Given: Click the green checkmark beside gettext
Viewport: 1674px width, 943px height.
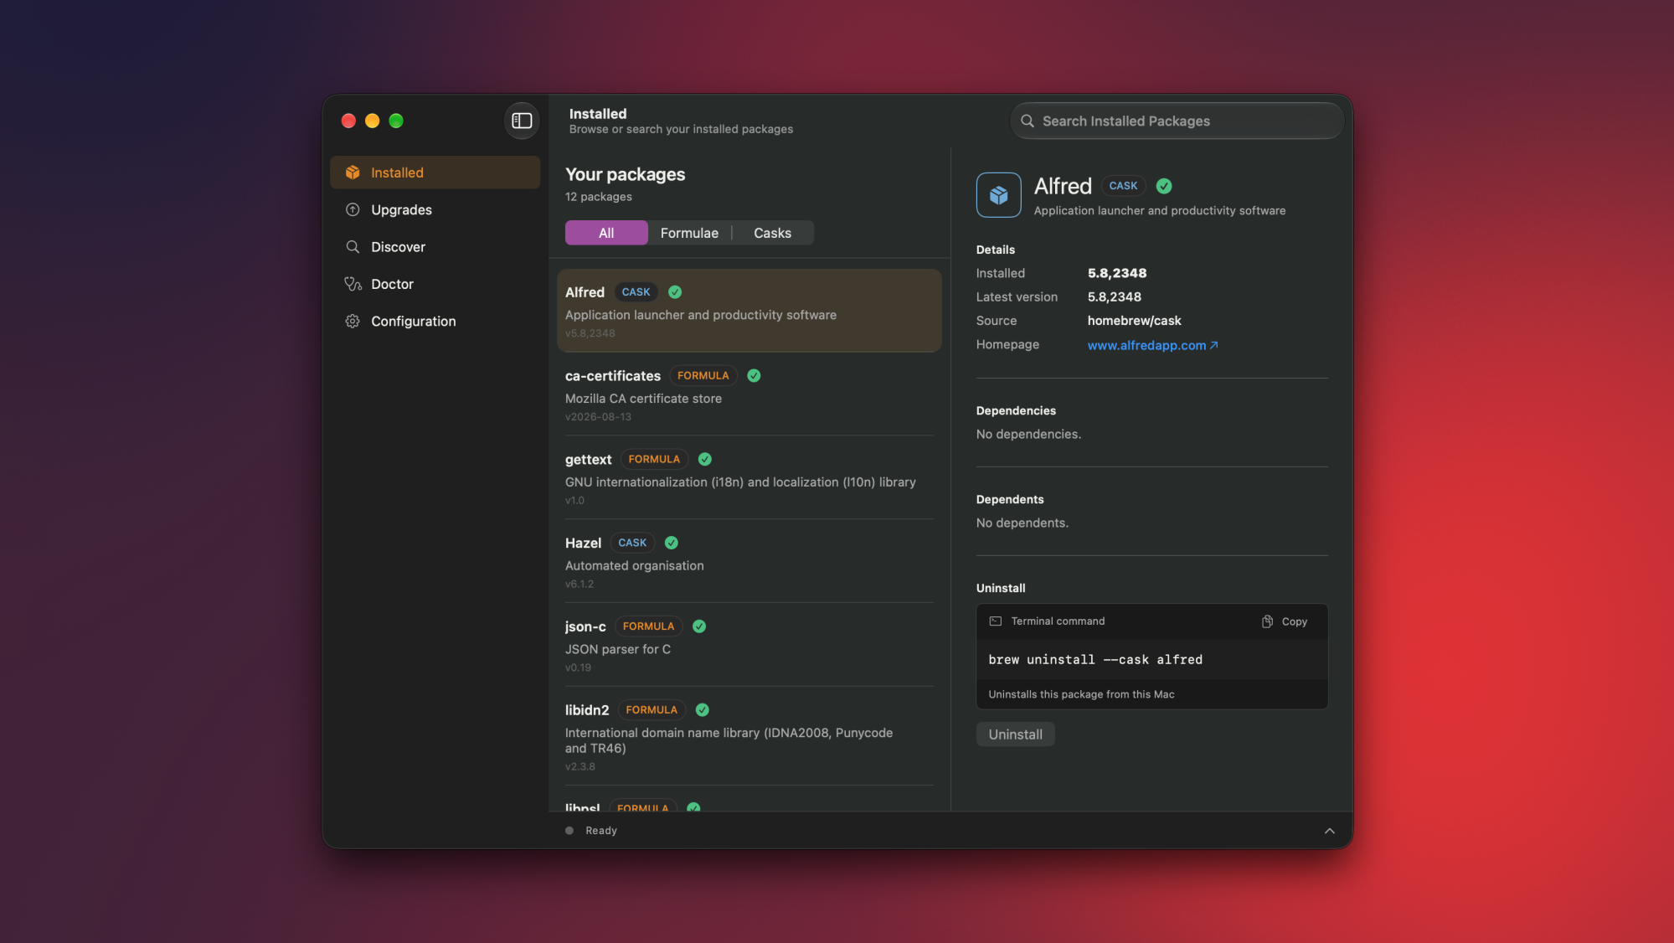Looking at the screenshot, I should 705,459.
